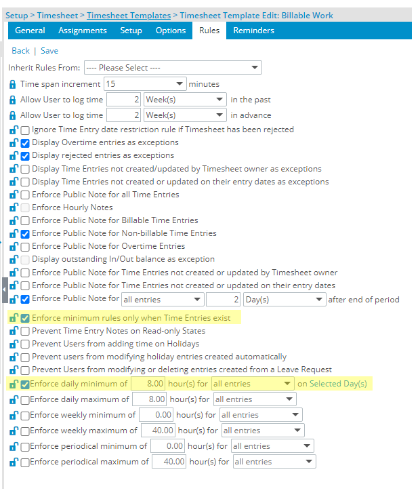Expand collapsed side panel handle
This screenshot has height=497, width=420.
tap(5, 290)
